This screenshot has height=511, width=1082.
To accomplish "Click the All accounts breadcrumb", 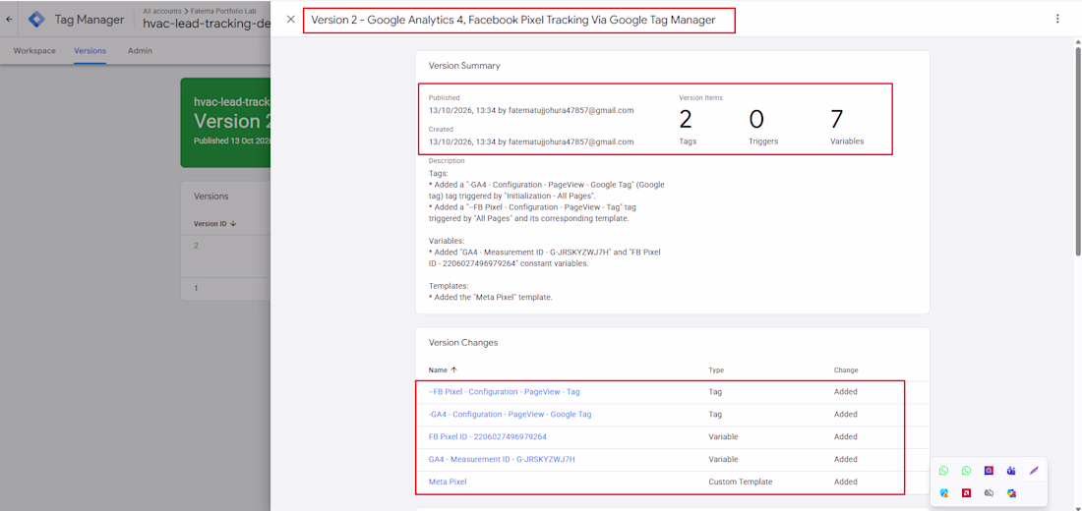I will [x=162, y=11].
